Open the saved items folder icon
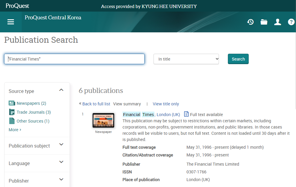296x187 pixels. [264, 22]
